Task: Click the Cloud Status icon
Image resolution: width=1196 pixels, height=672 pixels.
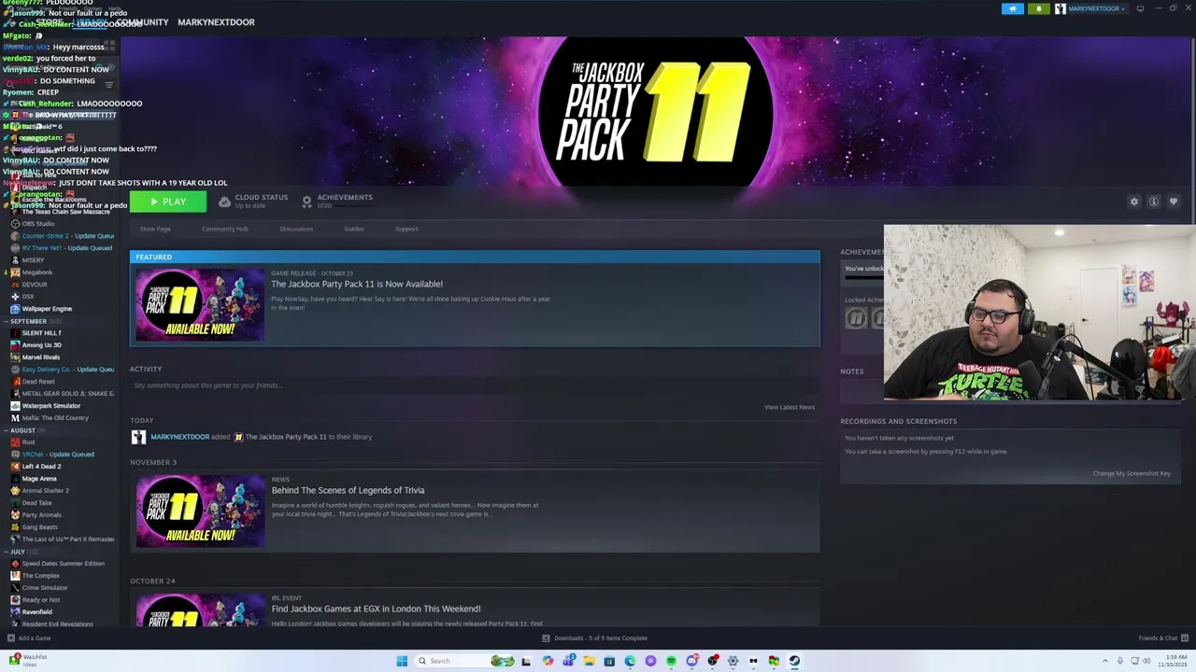Action: click(224, 202)
